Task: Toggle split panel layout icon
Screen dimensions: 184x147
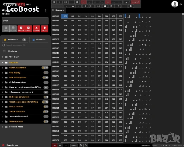Action: 125,6
